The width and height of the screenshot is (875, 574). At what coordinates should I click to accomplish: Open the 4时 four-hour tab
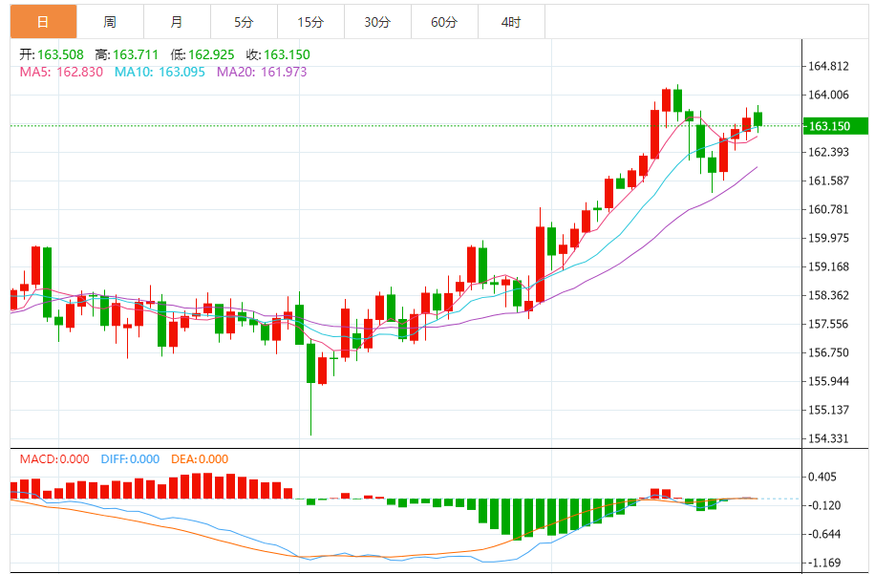(x=512, y=22)
